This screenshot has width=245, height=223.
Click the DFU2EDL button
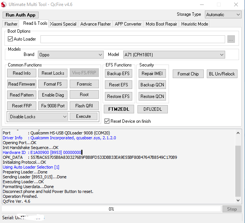pyautogui.click(x=152, y=109)
